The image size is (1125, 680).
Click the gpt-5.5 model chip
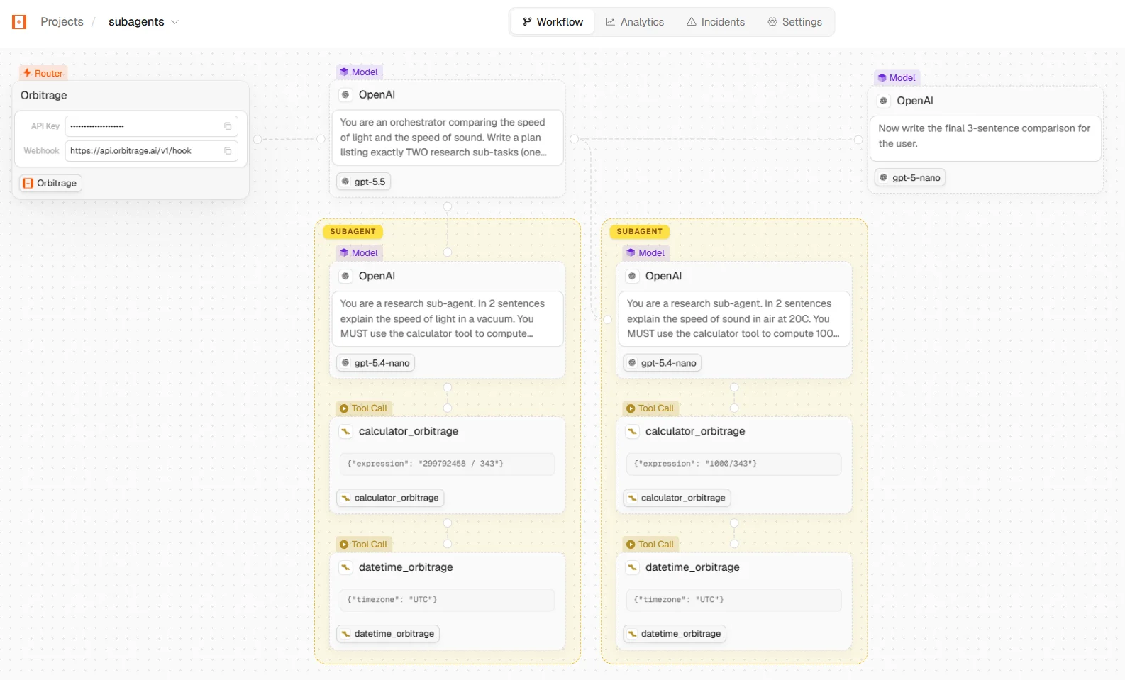point(363,182)
